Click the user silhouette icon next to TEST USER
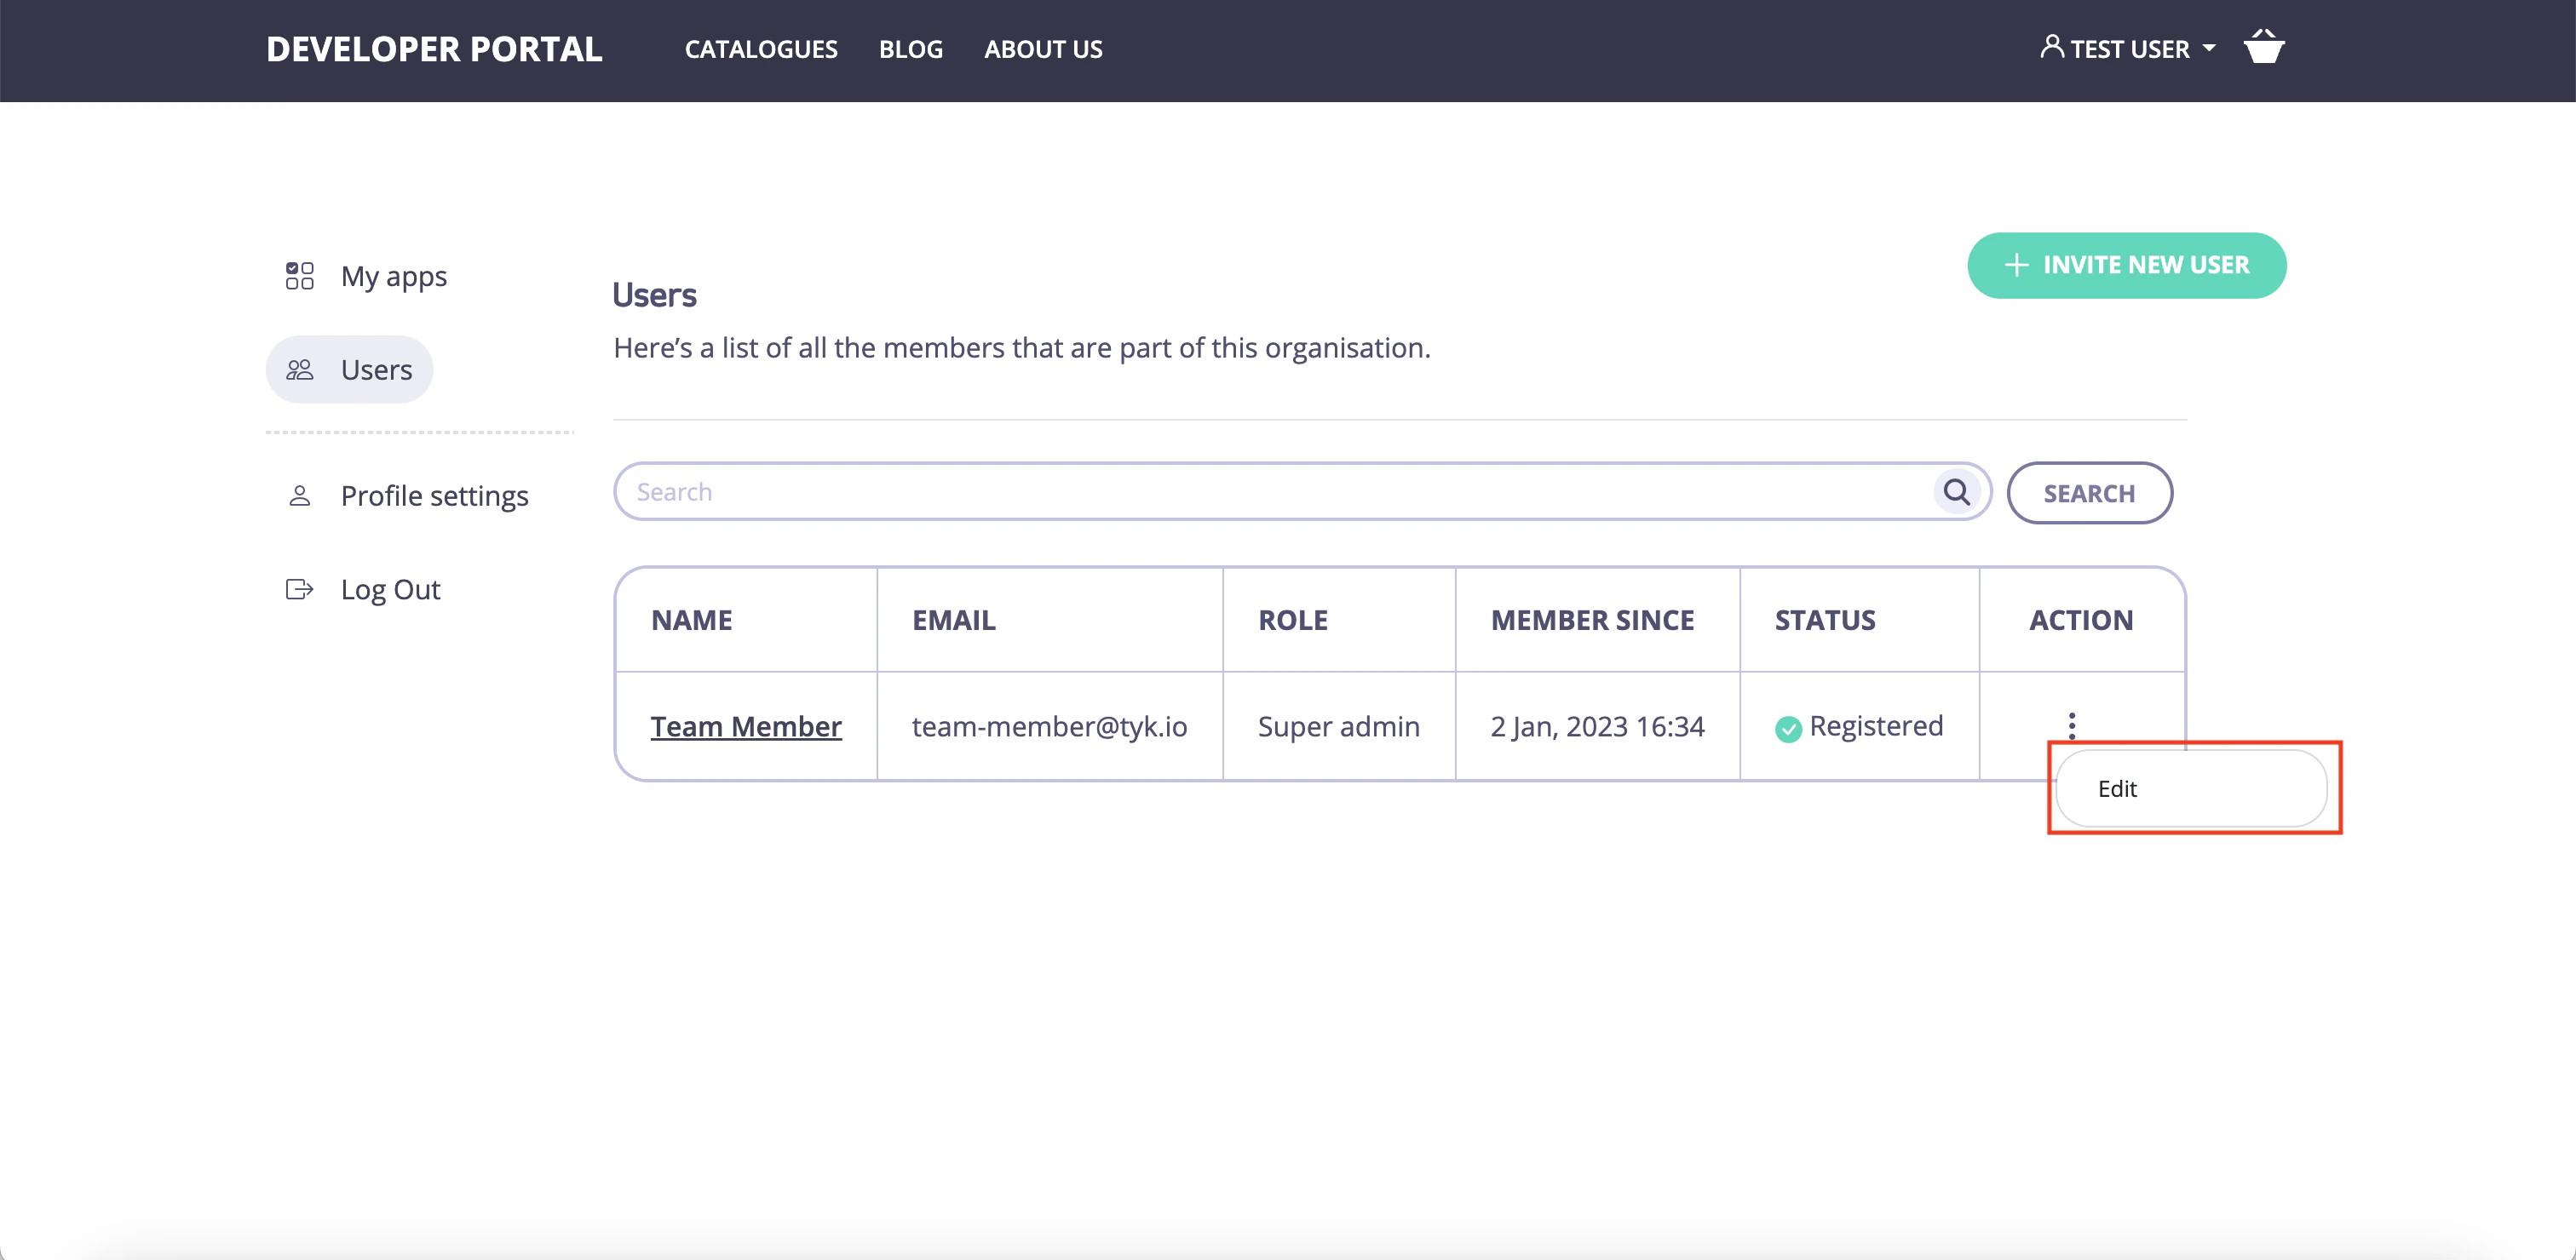Viewport: 2576px width, 1260px height. 2051,47
